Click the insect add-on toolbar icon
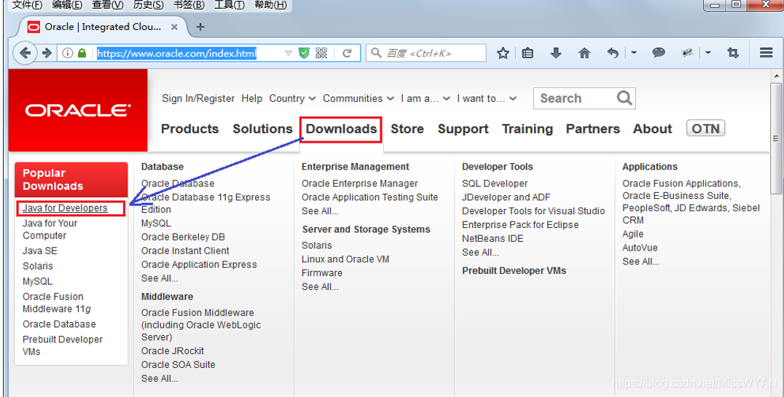The image size is (784, 397). (687, 52)
